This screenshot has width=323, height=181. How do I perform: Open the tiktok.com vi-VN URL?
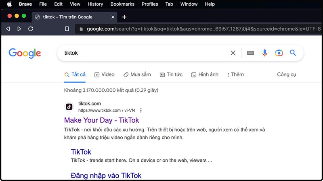click(107, 110)
